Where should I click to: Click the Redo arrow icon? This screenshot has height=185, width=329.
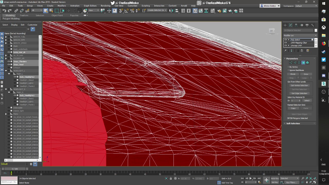(10, 11)
